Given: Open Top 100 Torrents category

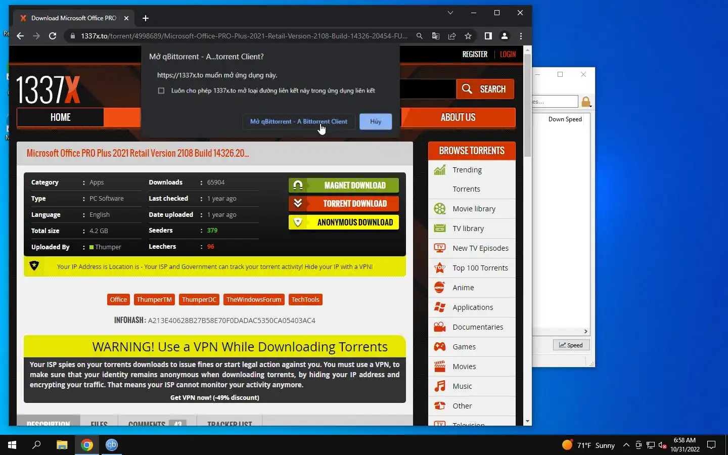Looking at the screenshot, I should (472, 268).
